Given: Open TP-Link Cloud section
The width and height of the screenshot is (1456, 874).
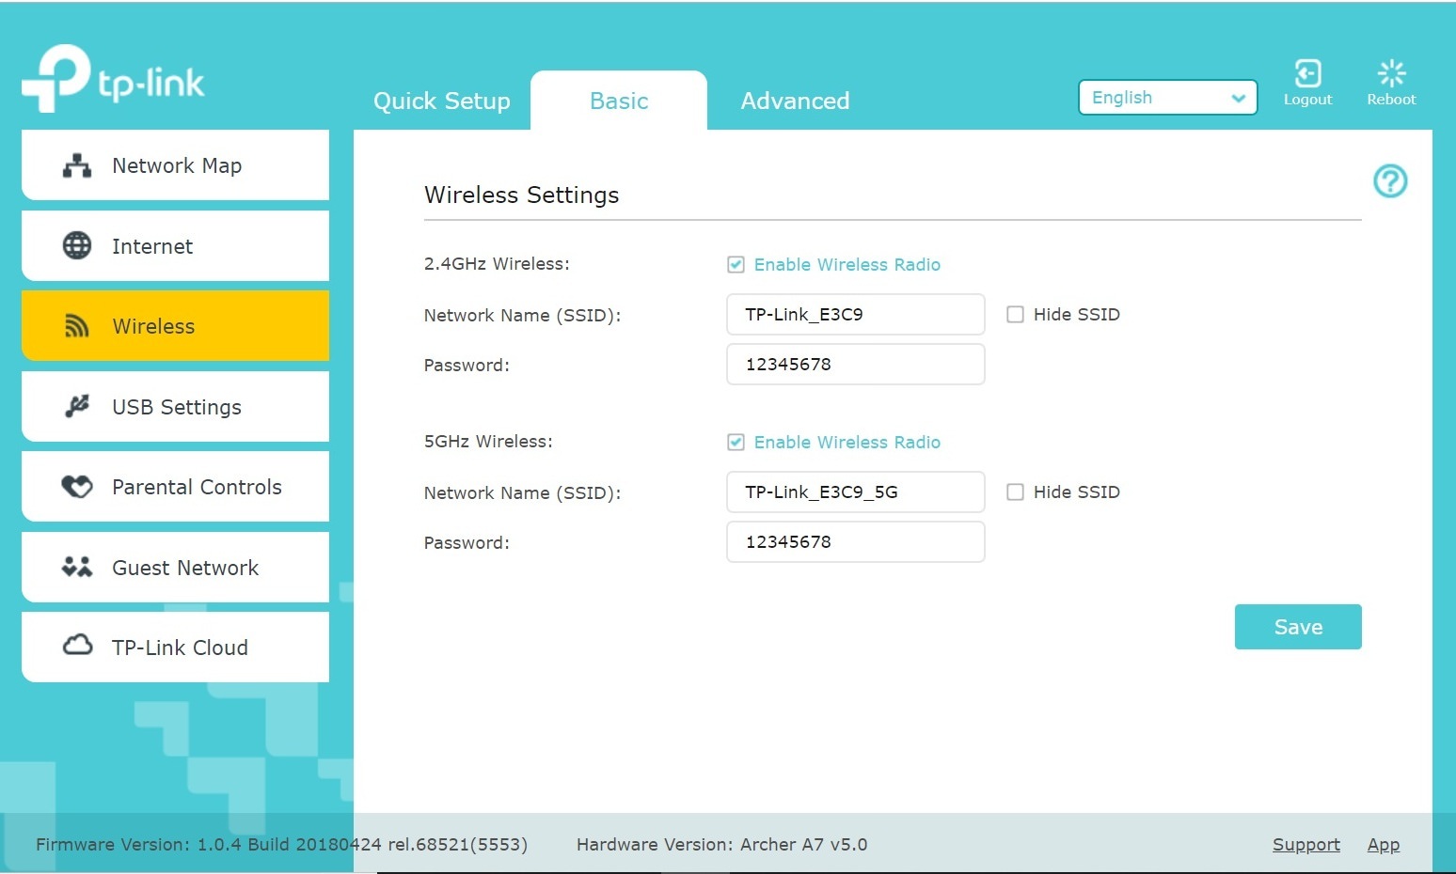Looking at the screenshot, I should (176, 647).
